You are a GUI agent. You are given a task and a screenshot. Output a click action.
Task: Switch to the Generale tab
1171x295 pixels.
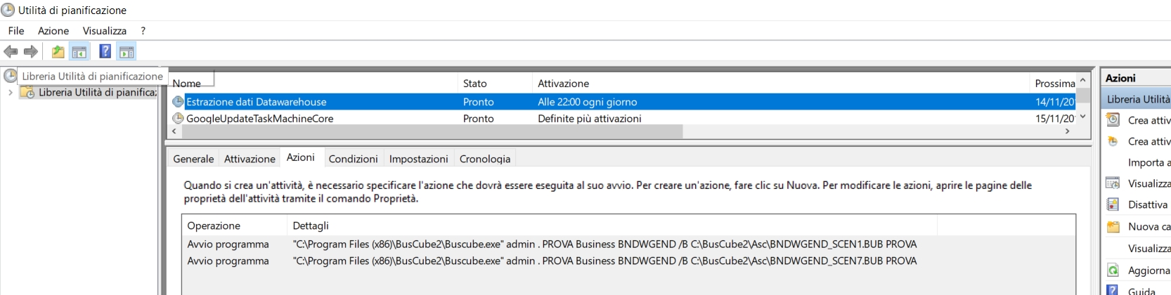click(193, 159)
